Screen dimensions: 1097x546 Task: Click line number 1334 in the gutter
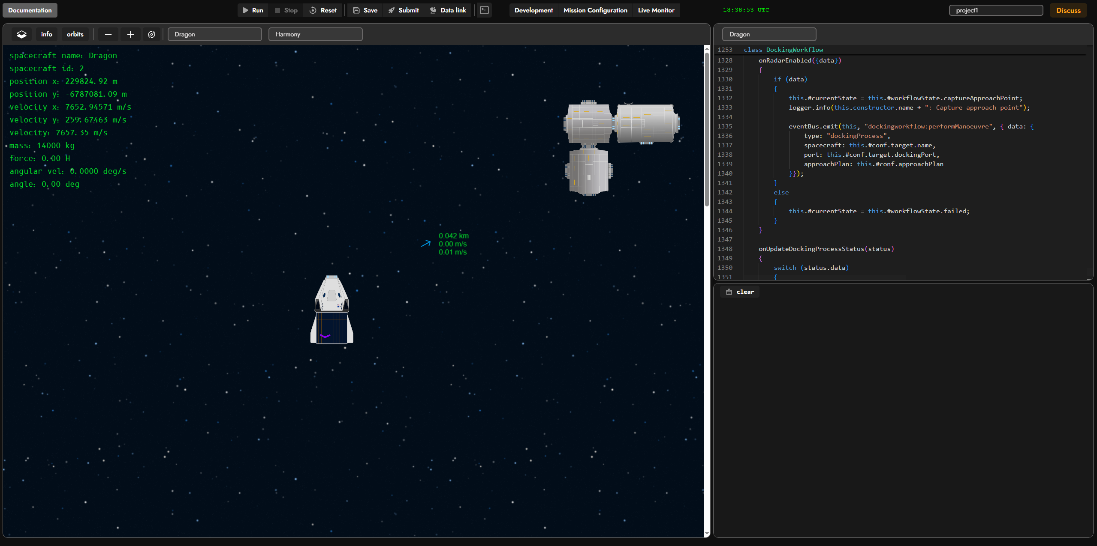tap(725, 117)
